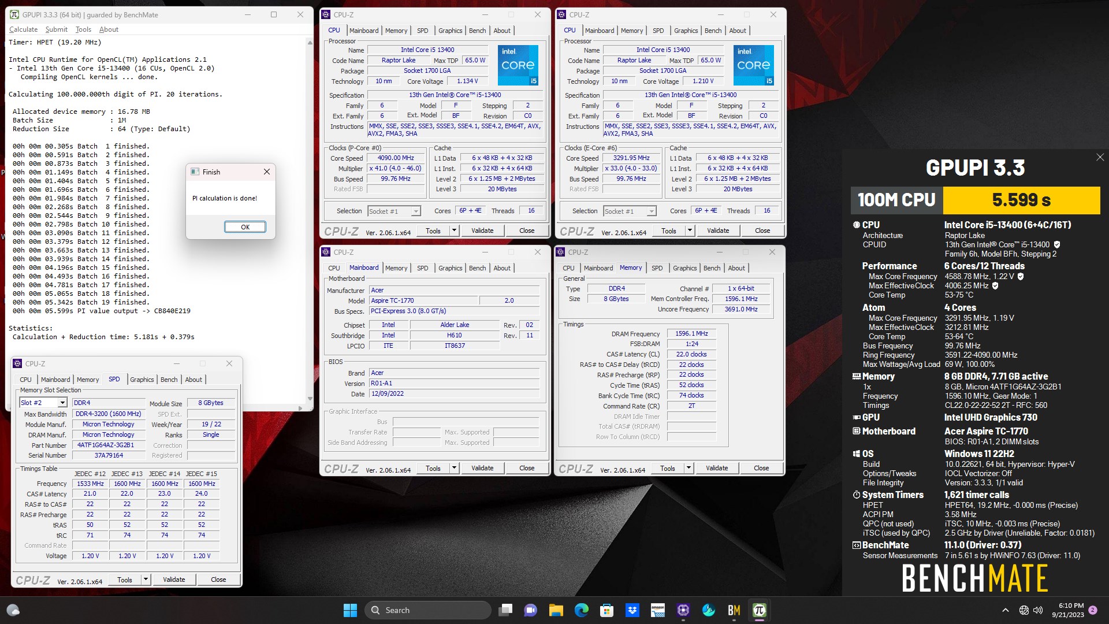The image size is (1109, 624).
Task: Open the About menu in GPUPI
Action: tap(109, 29)
